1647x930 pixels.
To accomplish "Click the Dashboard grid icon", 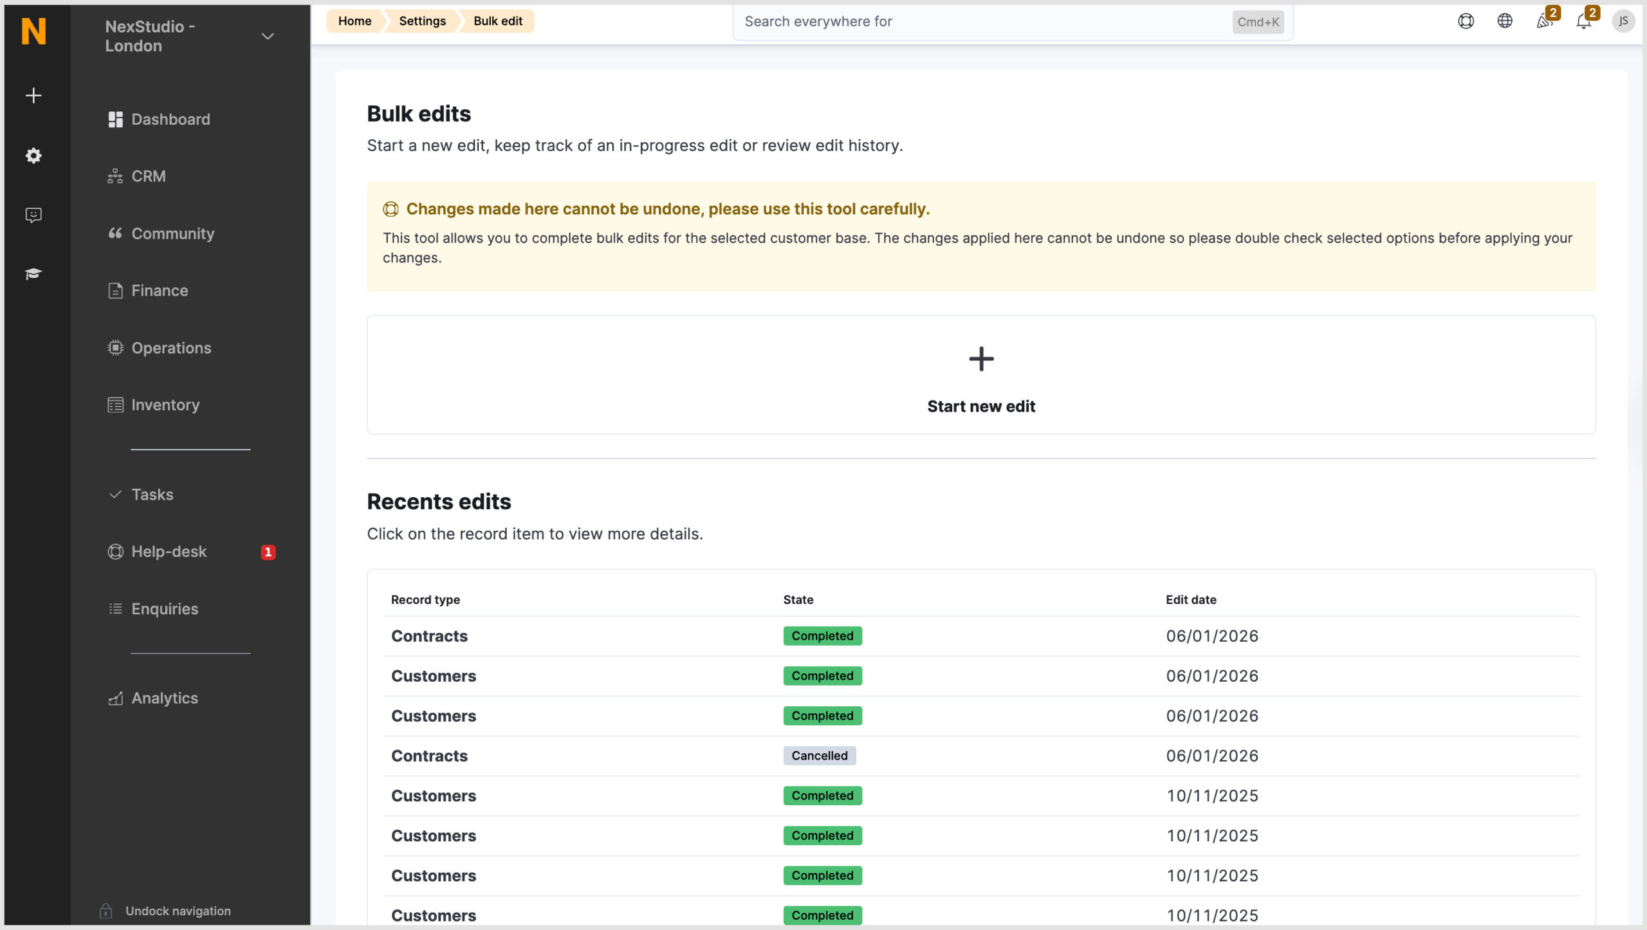I will pos(115,120).
